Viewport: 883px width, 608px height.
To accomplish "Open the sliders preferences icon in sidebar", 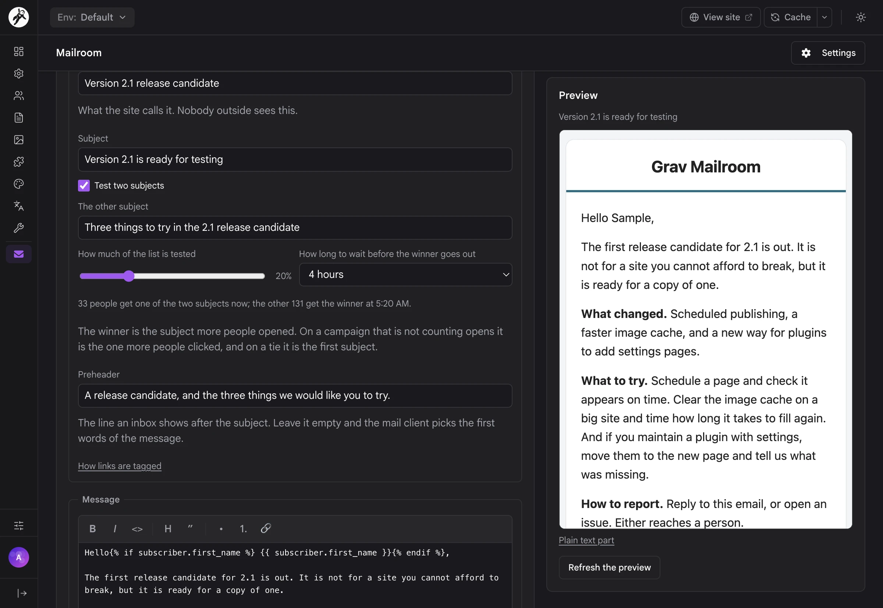I will click(x=19, y=526).
